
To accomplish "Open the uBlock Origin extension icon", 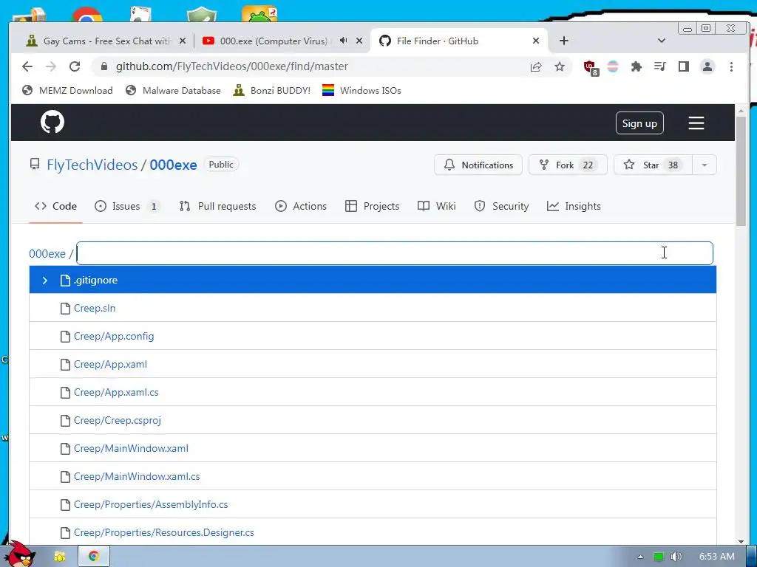I will 591,67.
